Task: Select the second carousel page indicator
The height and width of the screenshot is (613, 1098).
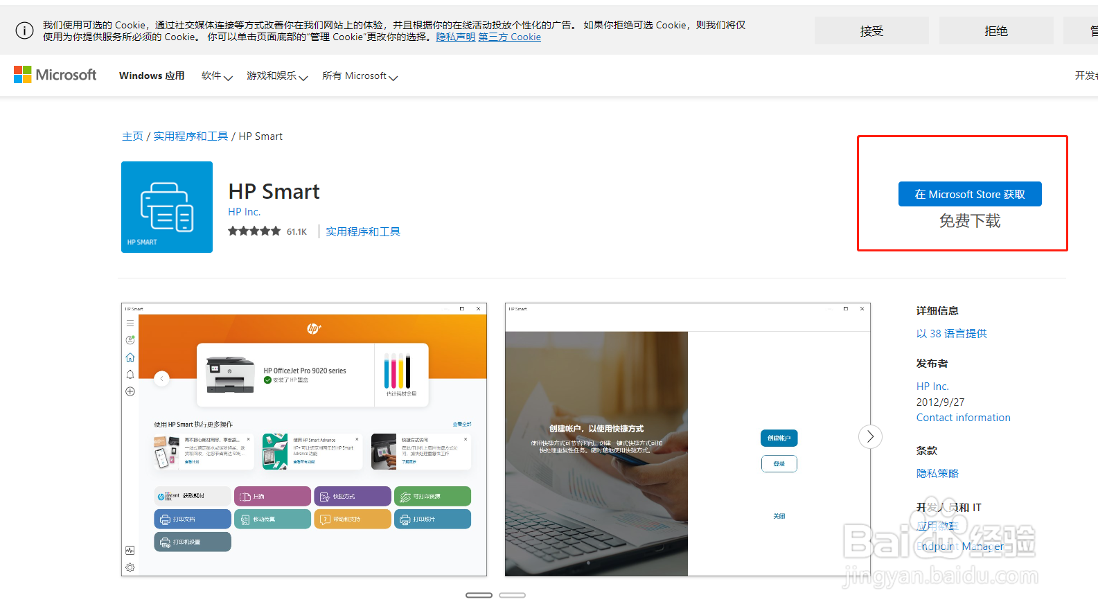Action: 512,595
